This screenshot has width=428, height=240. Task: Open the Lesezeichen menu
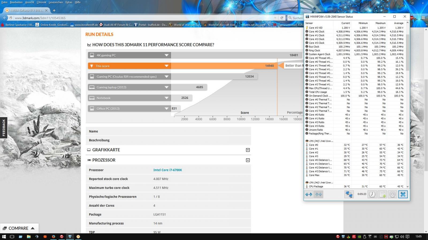click(x=56, y=2)
